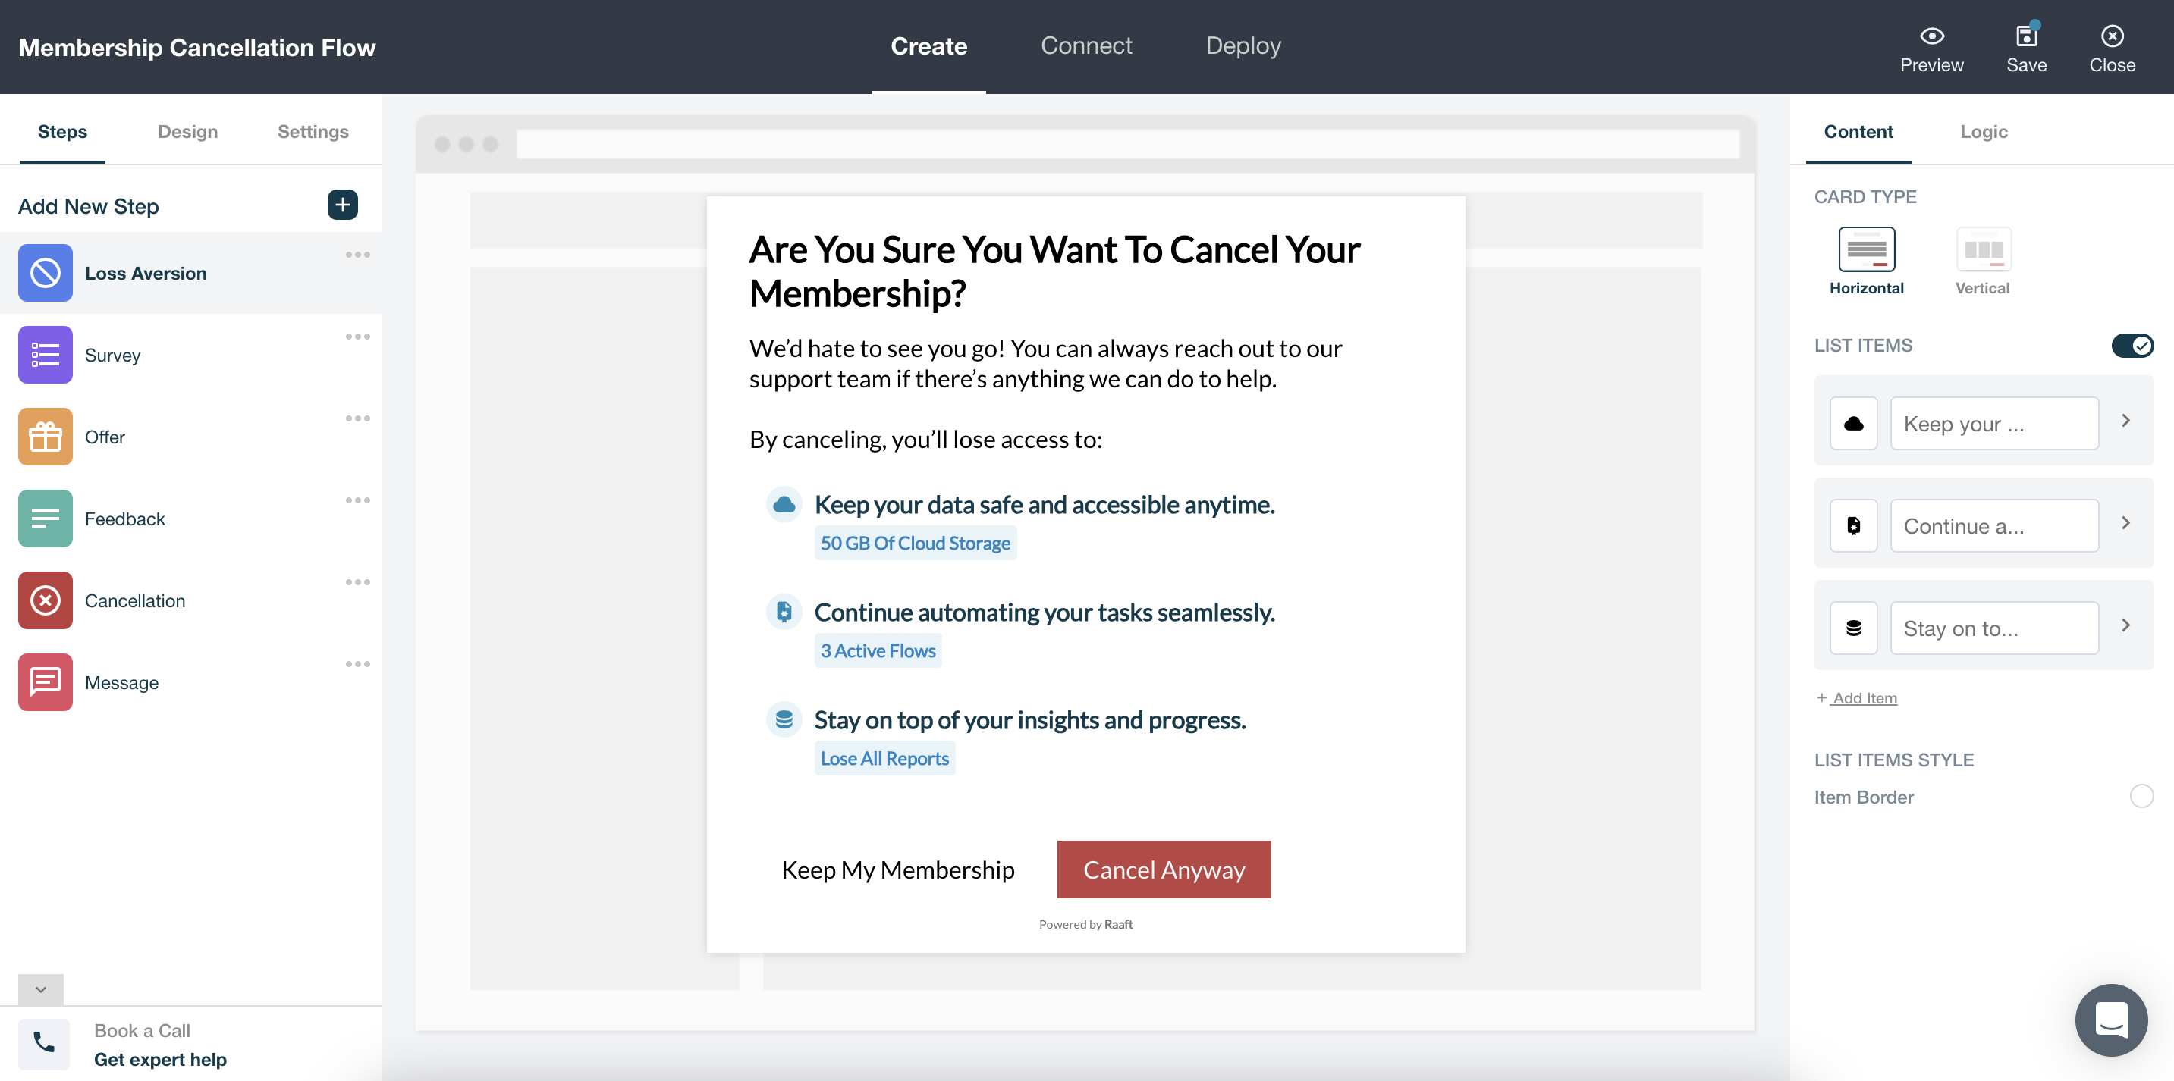Click the Preview eye icon
This screenshot has width=2174, height=1081.
[1933, 36]
